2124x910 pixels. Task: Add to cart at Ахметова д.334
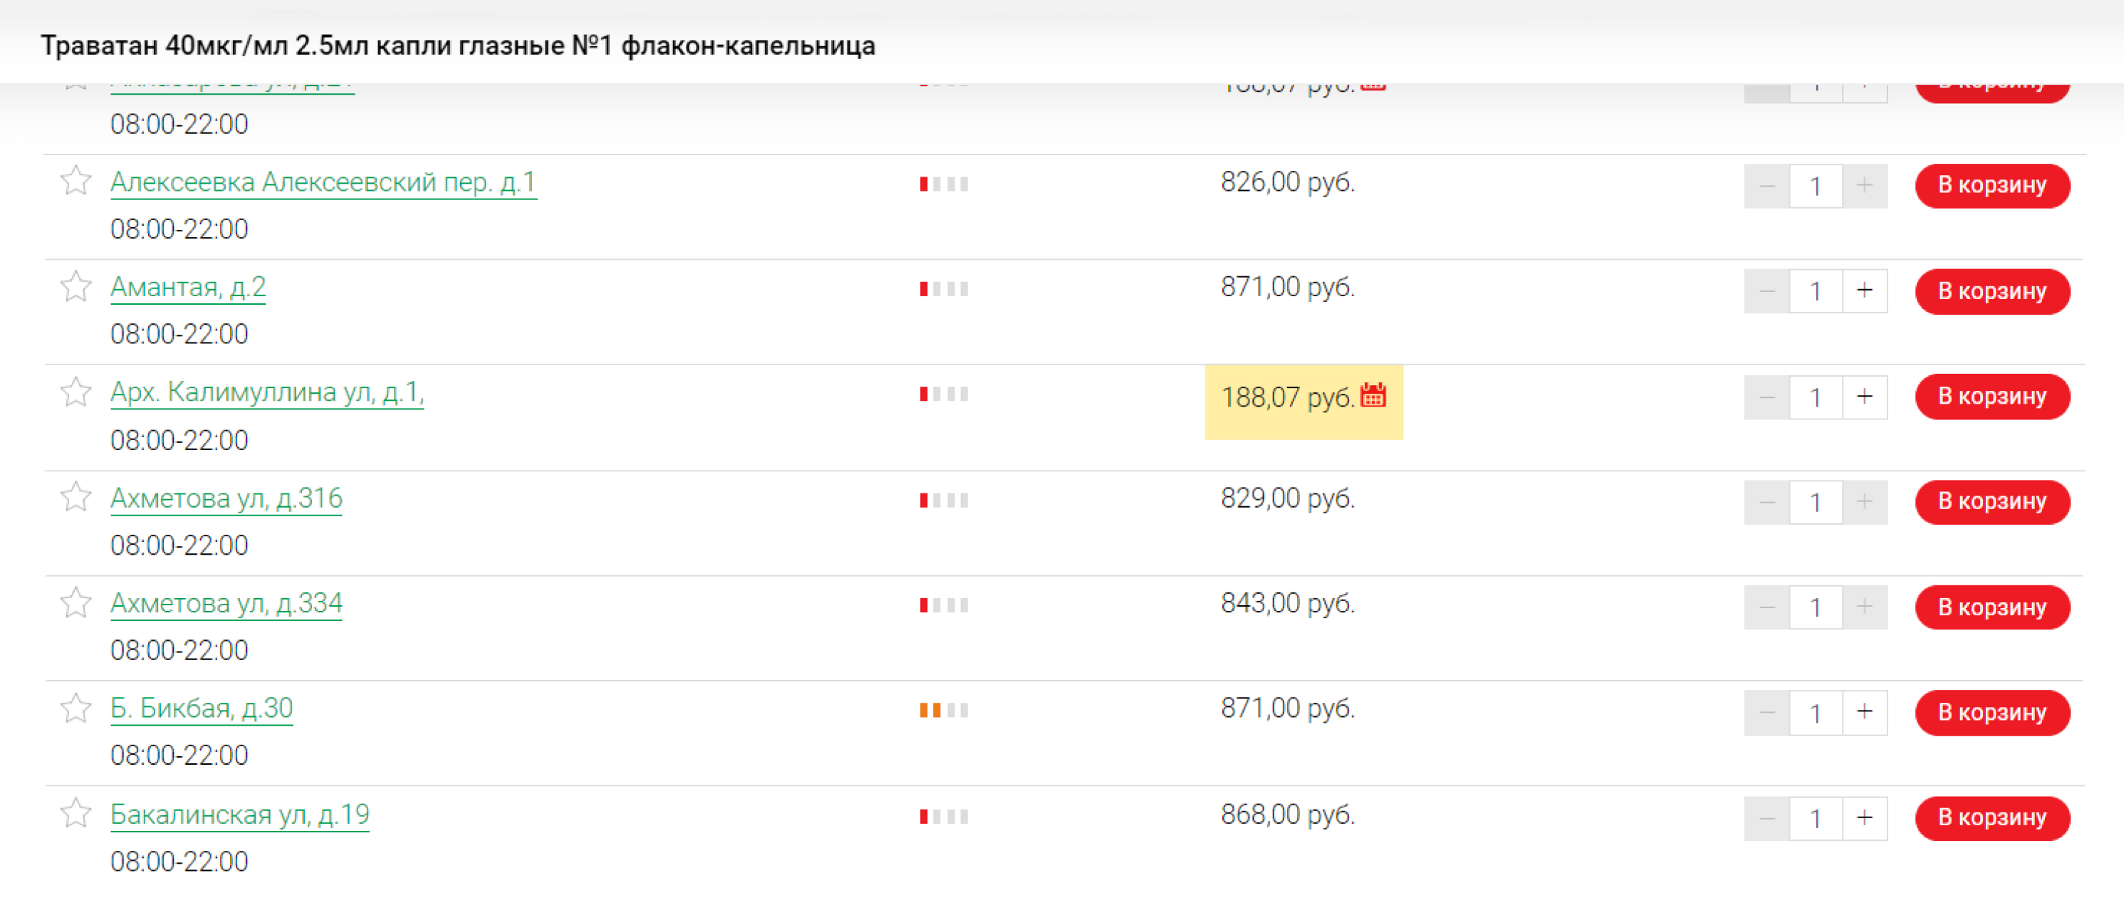[1992, 607]
